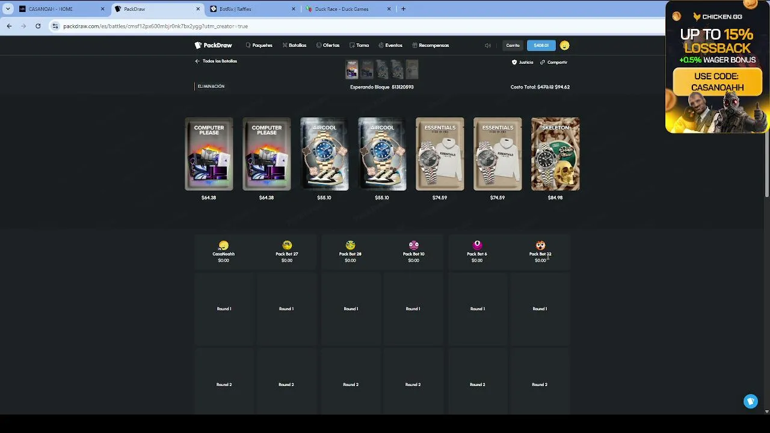This screenshot has height=433, width=770.
Task: Click the ELIMINACIÓN mode label
Action: tap(211, 87)
